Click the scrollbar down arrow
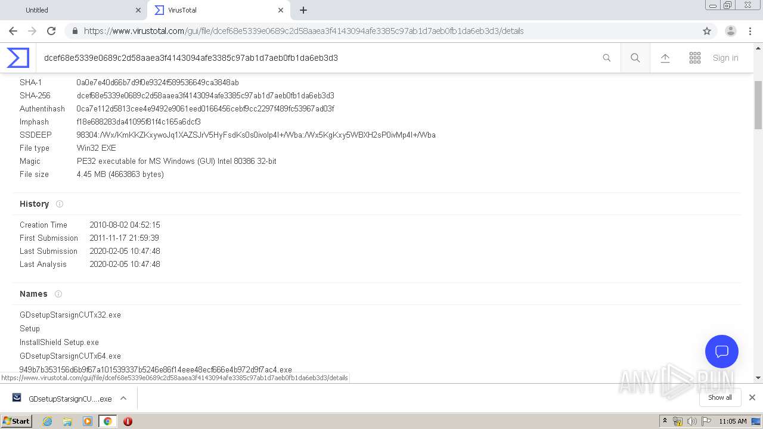Viewport: 763px width, 429px height. point(758,377)
